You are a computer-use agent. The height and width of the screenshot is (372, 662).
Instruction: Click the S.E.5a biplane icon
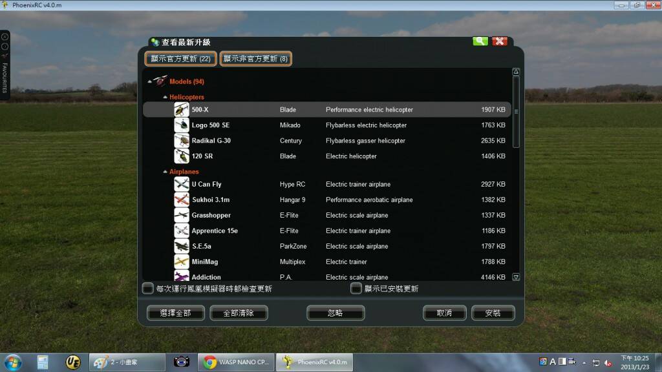(182, 247)
